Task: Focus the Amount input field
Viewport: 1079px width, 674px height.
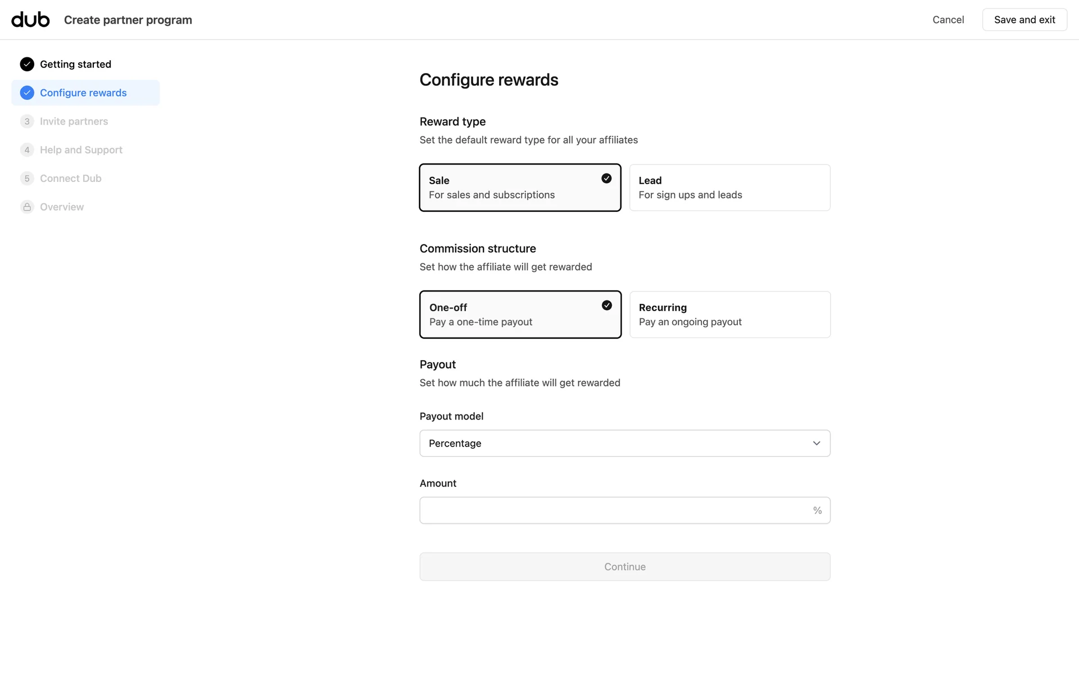Action: pos(613,511)
